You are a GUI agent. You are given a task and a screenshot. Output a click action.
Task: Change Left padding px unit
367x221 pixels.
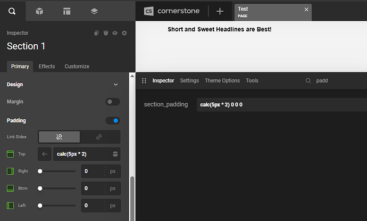tap(113, 206)
